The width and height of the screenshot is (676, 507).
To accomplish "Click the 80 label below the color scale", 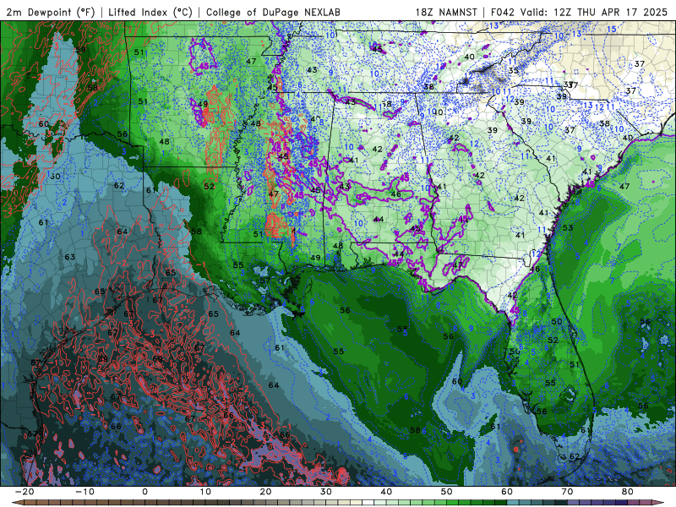I will [628, 492].
